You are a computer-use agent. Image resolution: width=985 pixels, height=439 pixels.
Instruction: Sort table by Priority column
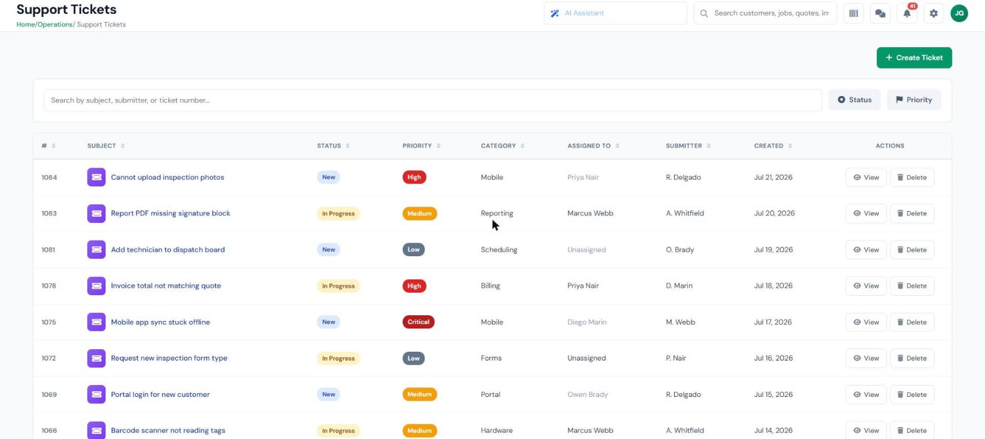[438, 146]
